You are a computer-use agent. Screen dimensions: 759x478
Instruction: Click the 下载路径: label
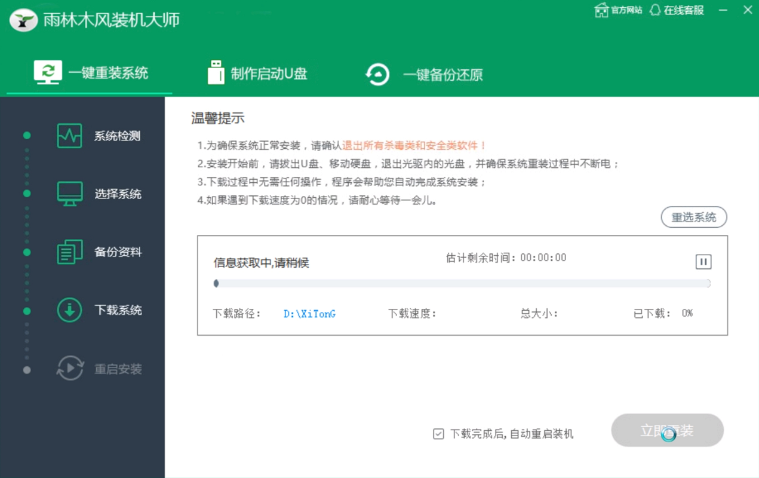click(x=237, y=314)
